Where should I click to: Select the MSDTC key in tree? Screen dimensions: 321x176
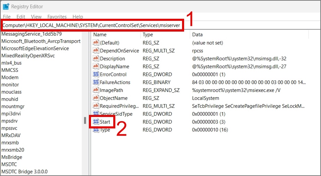[x=9, y=164]
